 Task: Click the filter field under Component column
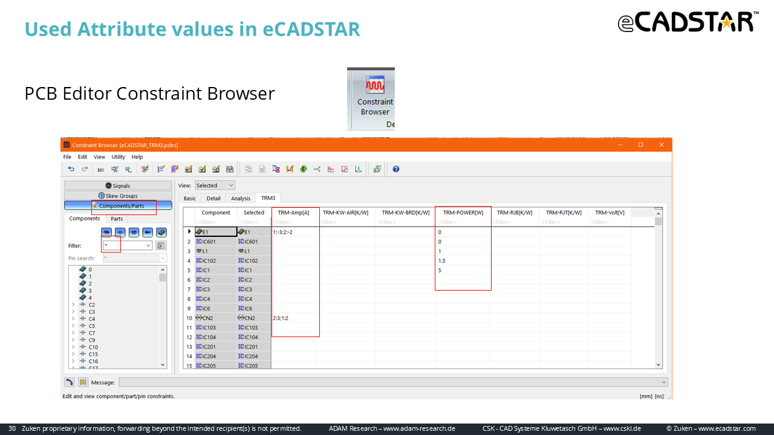click(x=216, y=222)
